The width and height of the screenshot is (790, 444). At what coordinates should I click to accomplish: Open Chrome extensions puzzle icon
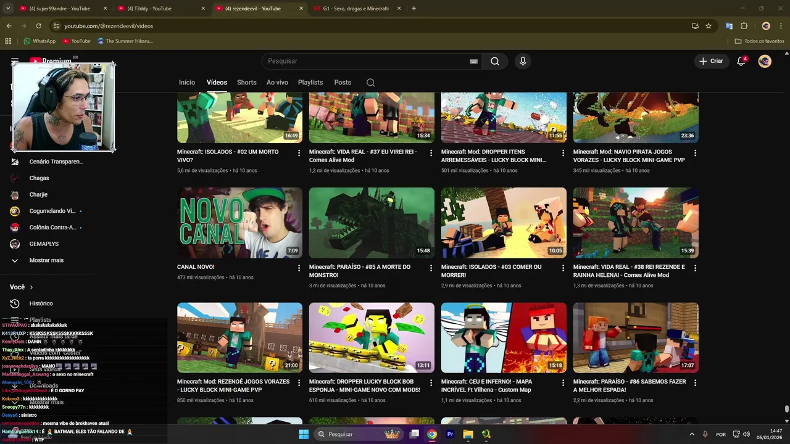744,26
